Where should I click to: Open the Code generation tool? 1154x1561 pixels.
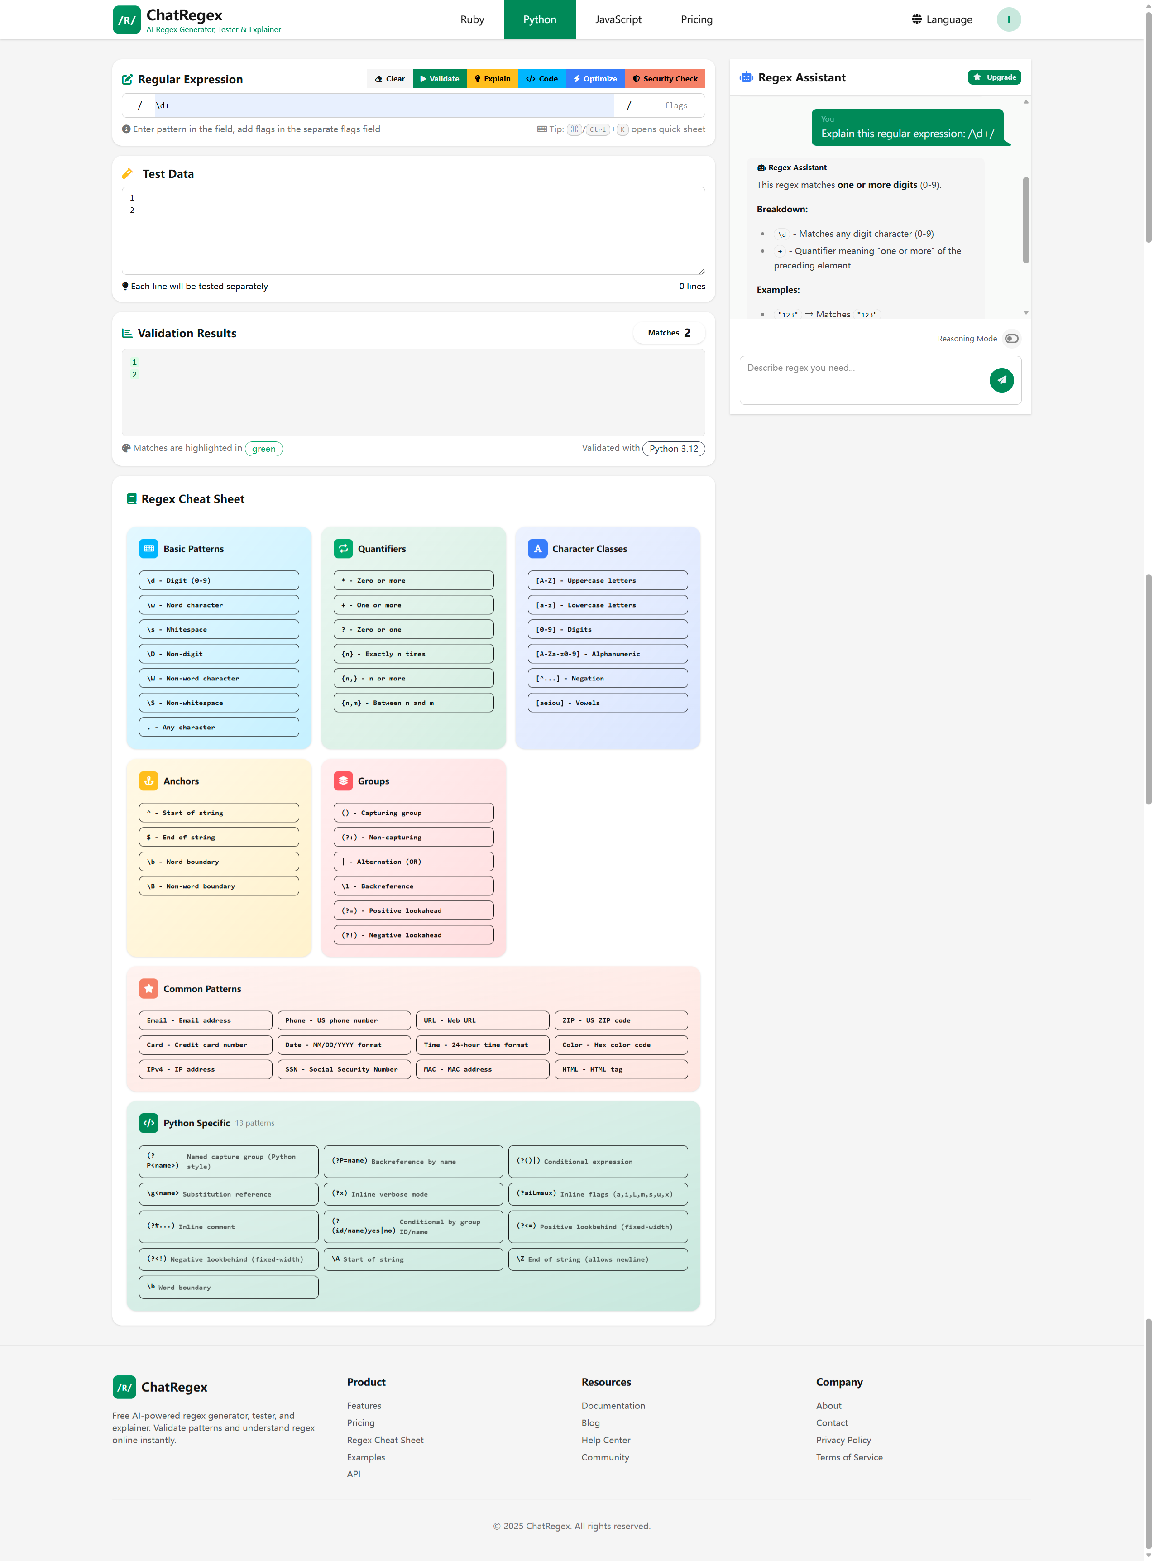point(542,78)
